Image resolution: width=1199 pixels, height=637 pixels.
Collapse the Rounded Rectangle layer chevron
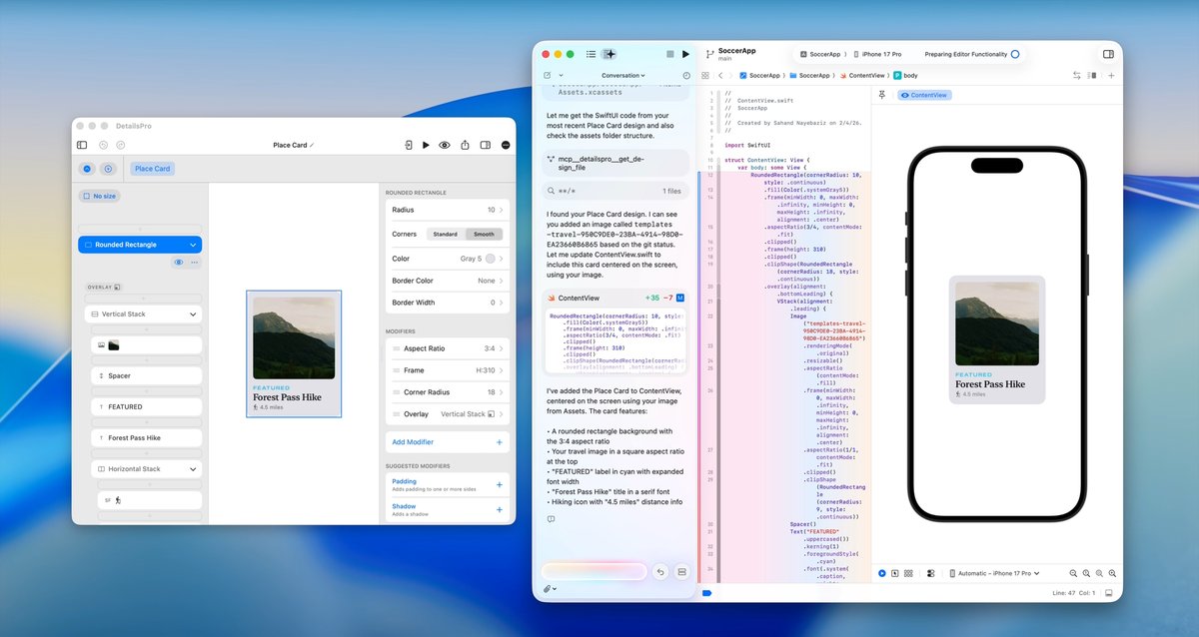pyautogui.click(x=193, y=245)
